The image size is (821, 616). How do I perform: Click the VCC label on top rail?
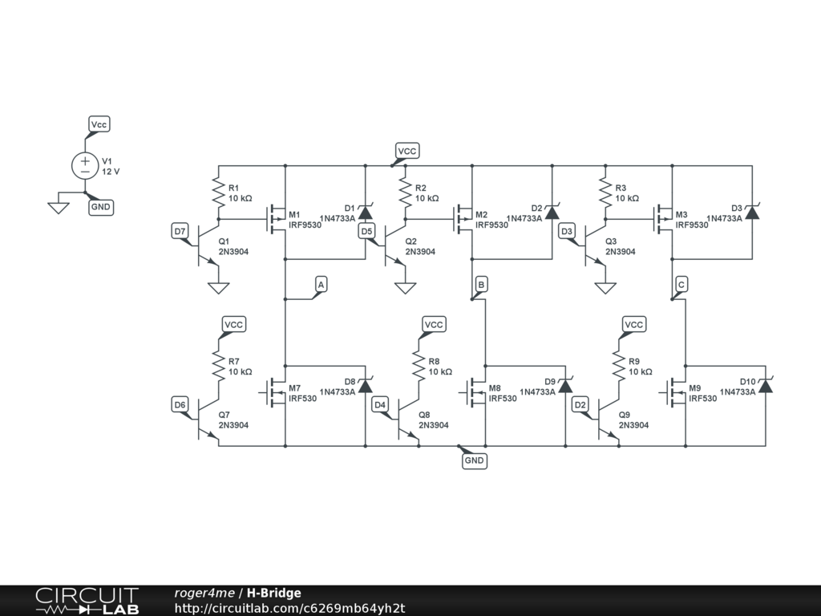click(406, 151)
